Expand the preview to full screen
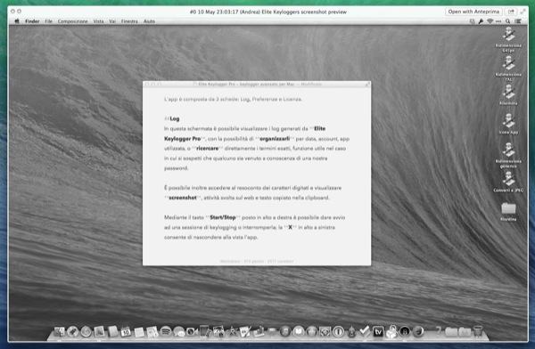The height and width of the screenshot is (349, 535). pyautogui.click(x=523, y=12)
